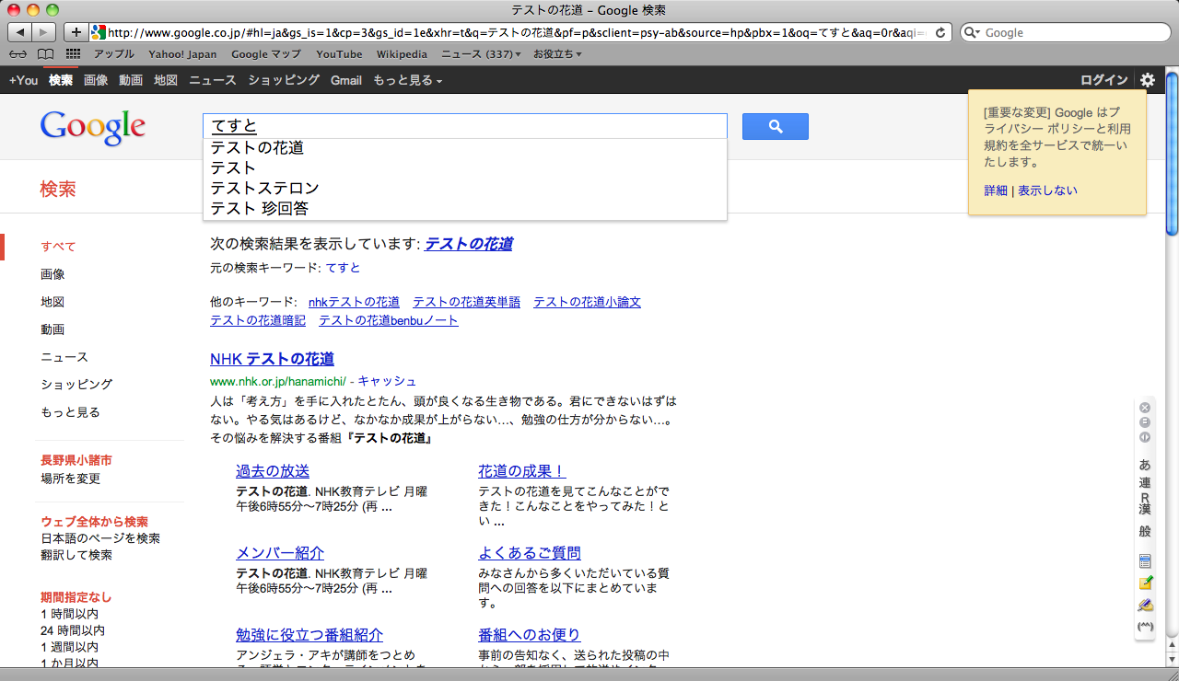Filter results by ニュース in sidebar
The image size is (1179, 681).
[x=64, y=357]
